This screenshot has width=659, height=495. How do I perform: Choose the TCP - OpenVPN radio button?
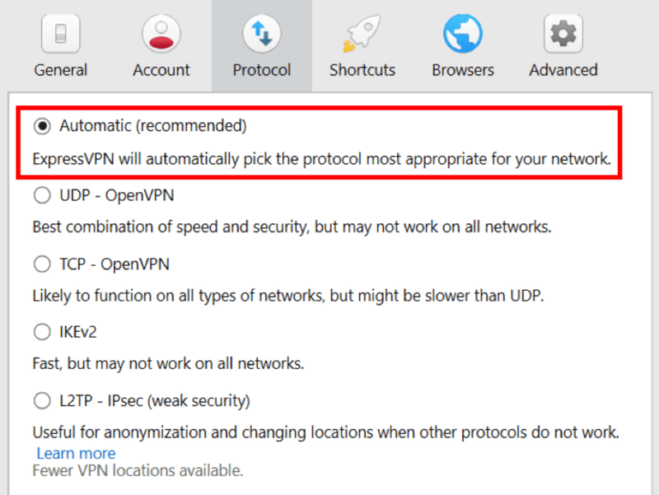(x=42, y=264)
